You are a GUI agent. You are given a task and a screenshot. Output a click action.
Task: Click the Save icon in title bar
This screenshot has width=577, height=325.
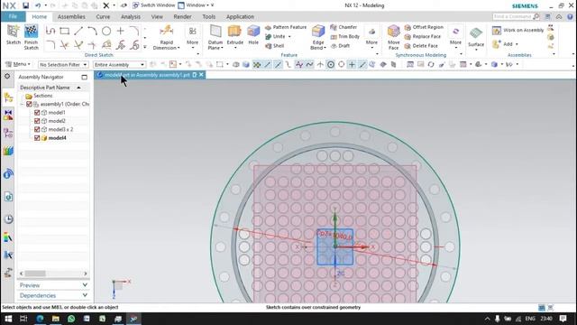click(25, 5)
